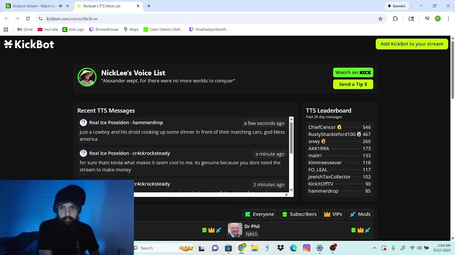The width and height of the screenshot is (455, 255).
Task: Filter voices by VIPs
Action: click(333, 214)
